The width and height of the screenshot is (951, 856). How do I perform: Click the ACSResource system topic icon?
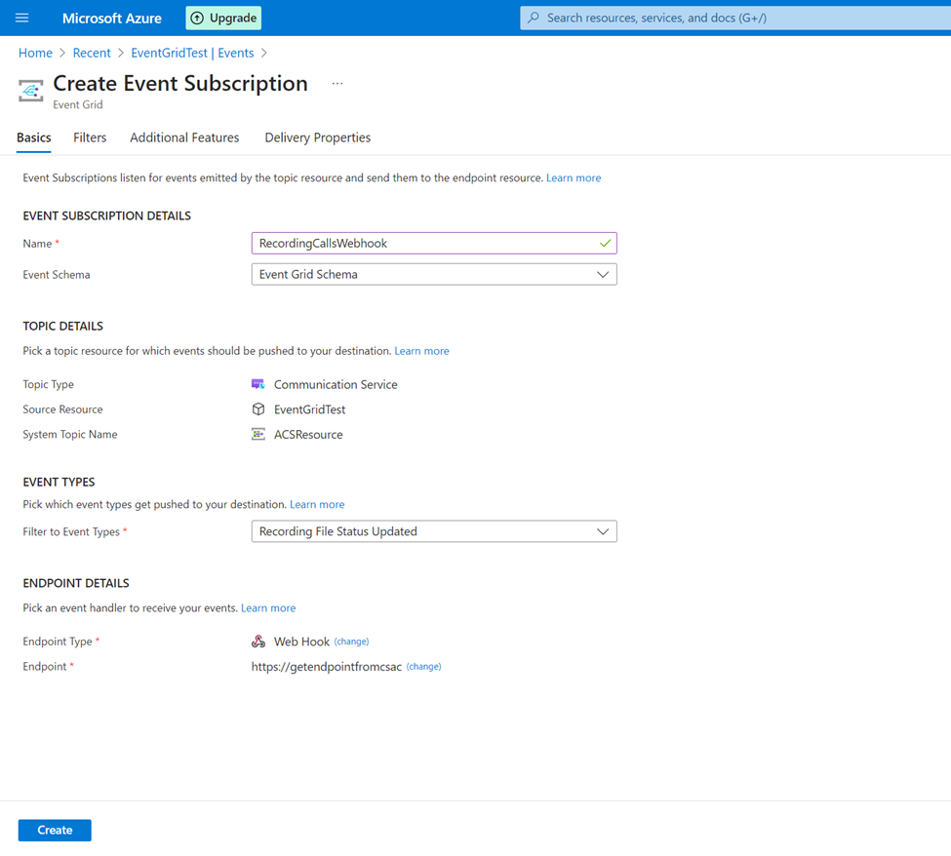[258, 434]
